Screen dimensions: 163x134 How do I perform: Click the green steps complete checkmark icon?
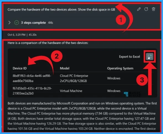point(17,23)
